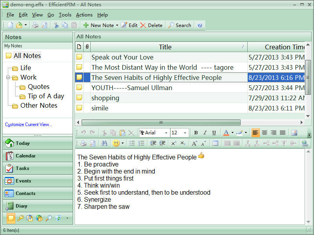314x235 pixels.
Task: Open the Diary navigation pane
Action: point(38,206)
